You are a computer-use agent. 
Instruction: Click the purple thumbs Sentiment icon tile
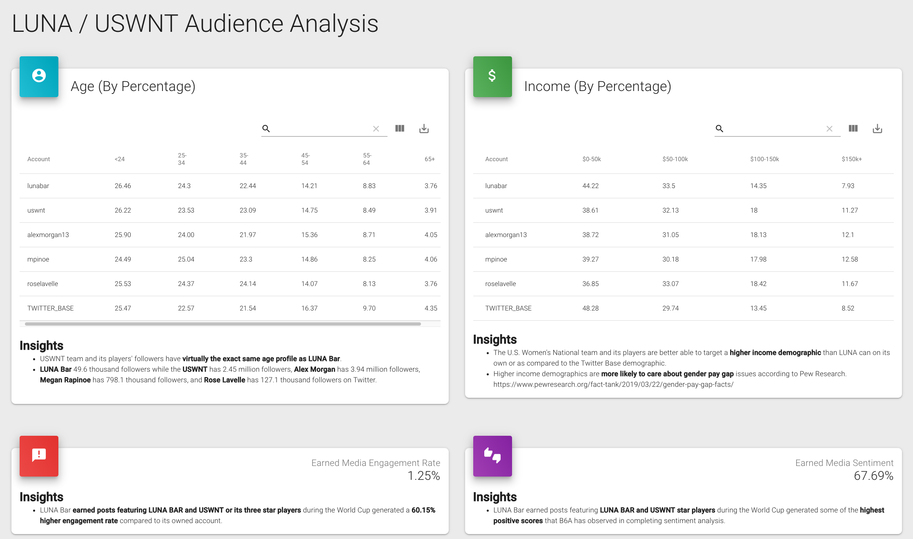point(492,456)
